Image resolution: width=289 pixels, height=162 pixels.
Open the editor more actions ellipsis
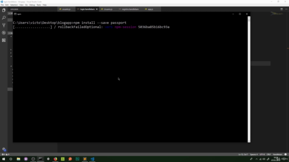coord(286,9)
